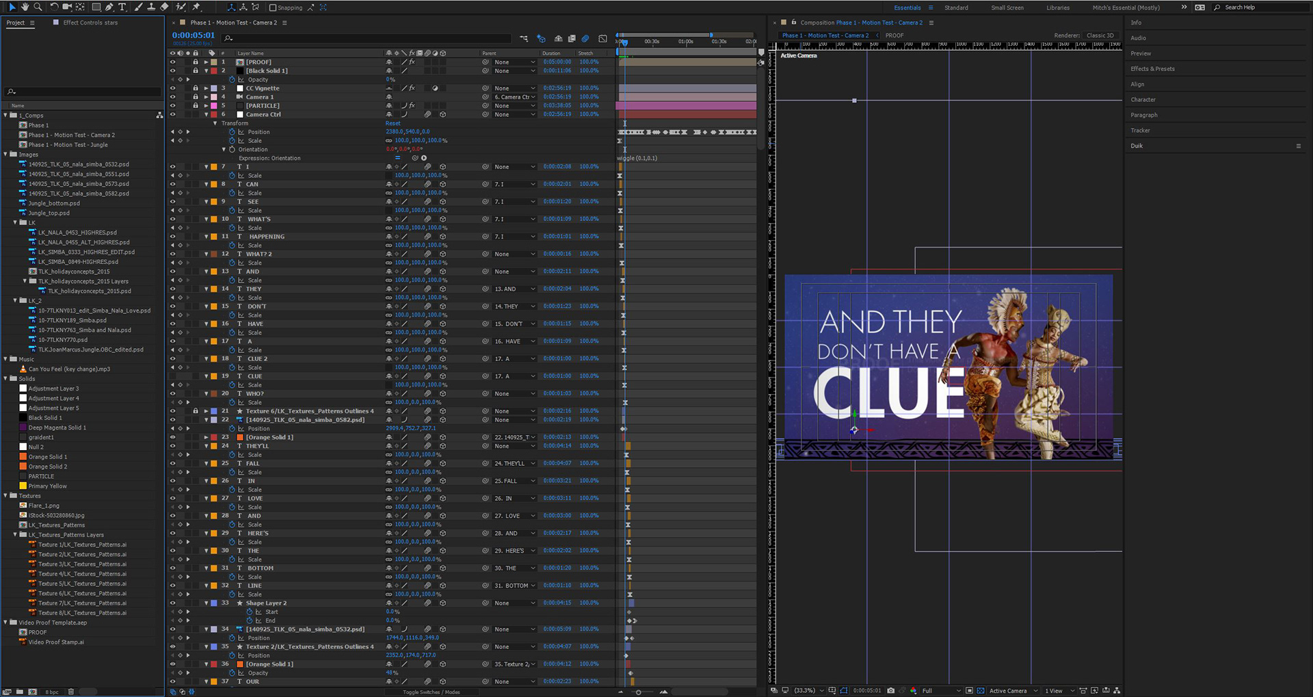Open the Project panel menu

31,23
